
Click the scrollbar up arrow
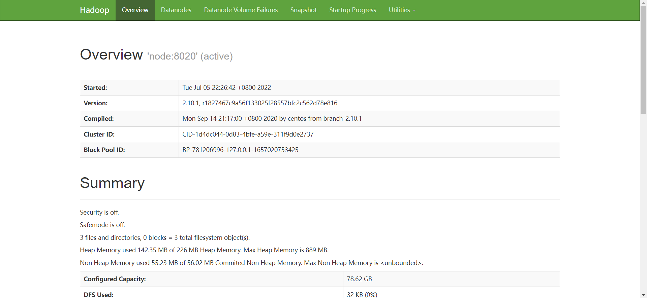(x=643, y=3)
